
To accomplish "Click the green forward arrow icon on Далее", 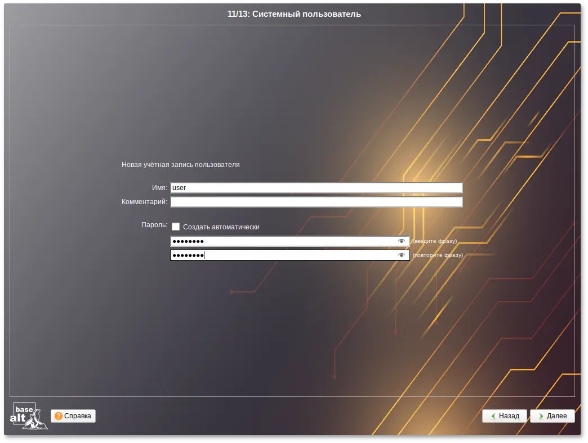I will point(541,416).
